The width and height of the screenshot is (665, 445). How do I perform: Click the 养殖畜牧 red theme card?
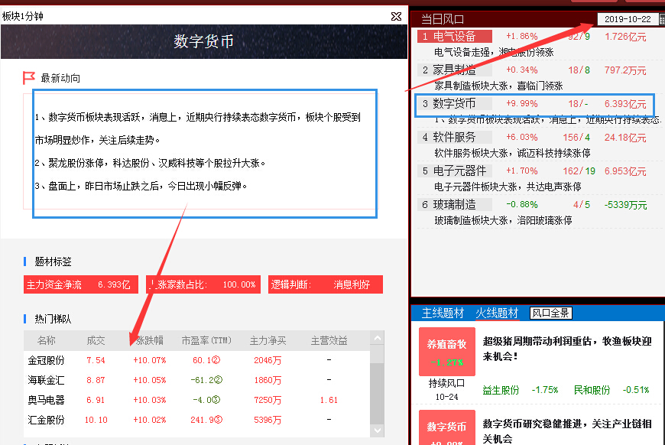[446, 352]
